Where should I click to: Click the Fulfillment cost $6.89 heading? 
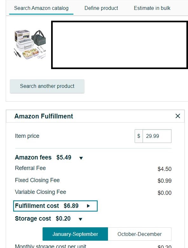click(47, 206)
